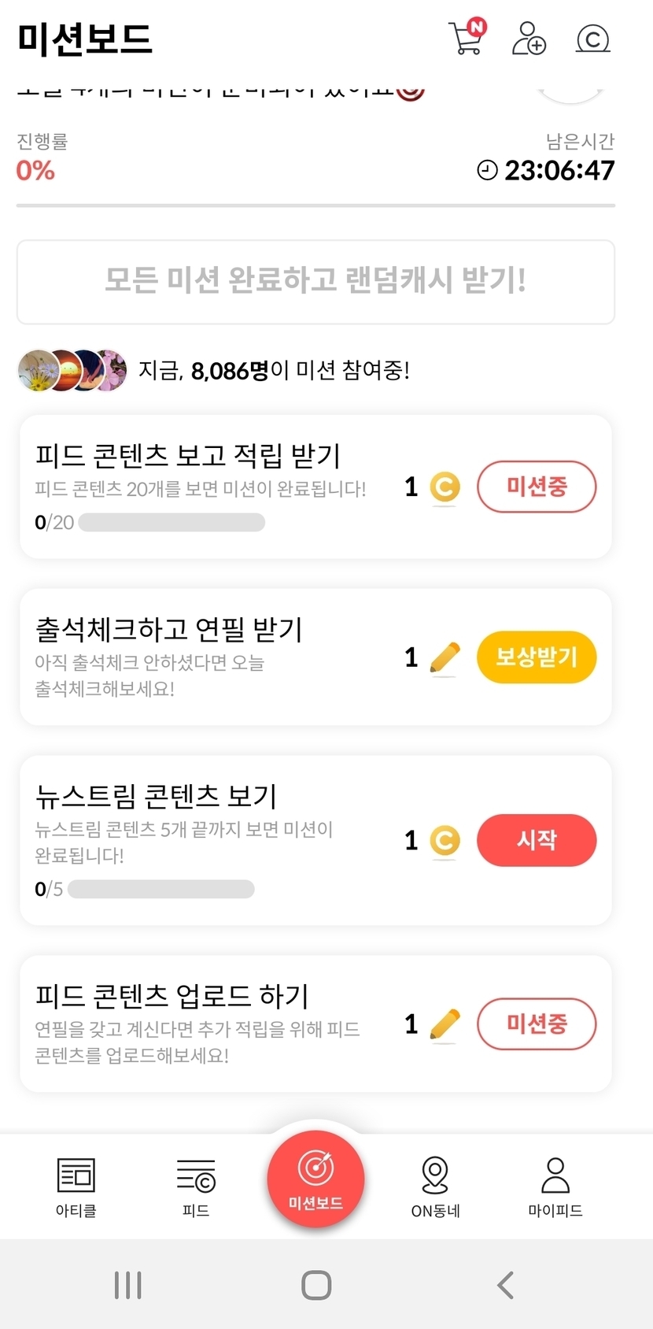This screenshot has width=653, height=1329.
Task: Tap the add friend icon
Action: coord(529,38)
